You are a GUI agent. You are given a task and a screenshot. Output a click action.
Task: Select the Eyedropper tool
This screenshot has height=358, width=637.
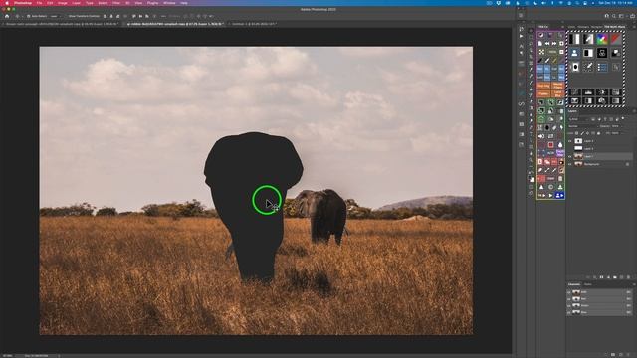tap(531, 69)
